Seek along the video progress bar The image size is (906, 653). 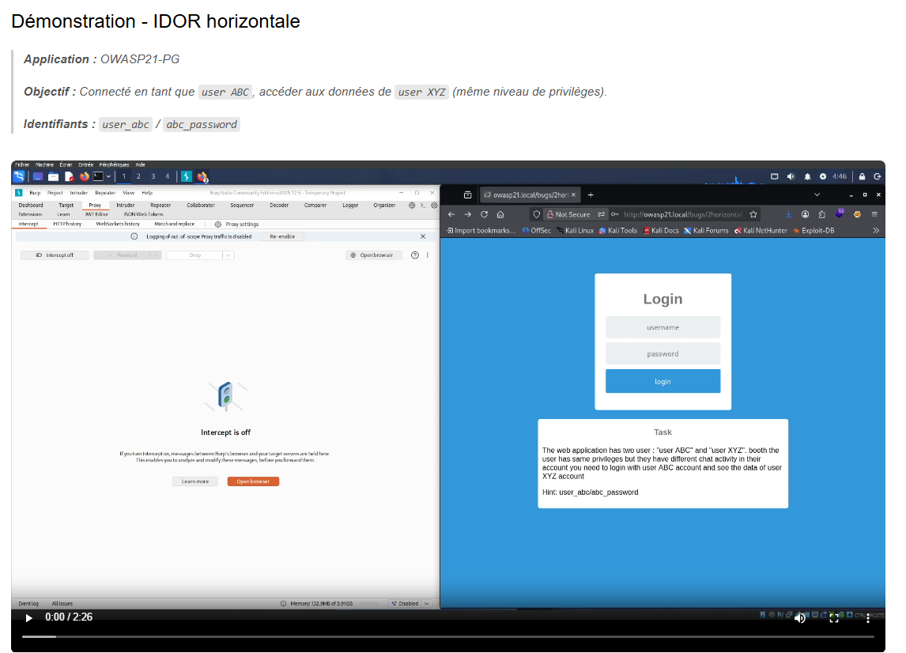(x=447, y=637)
